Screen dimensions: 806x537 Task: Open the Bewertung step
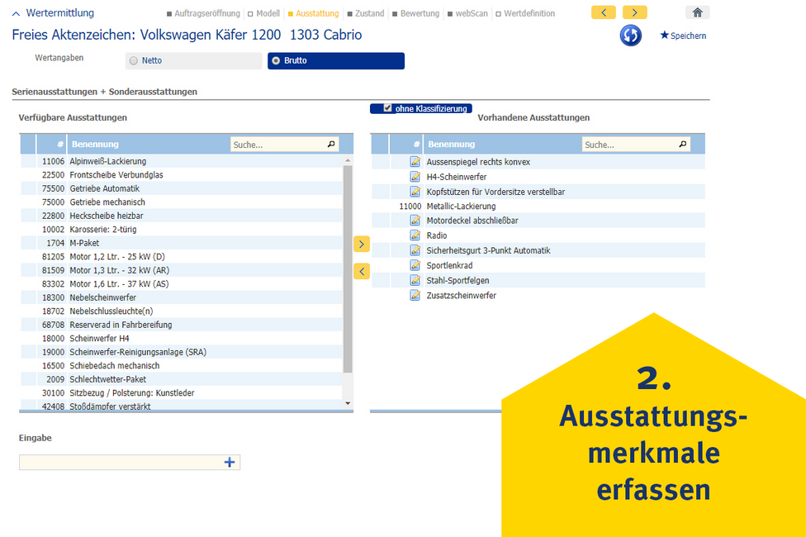pyautogui.click(x=416, y=13)
